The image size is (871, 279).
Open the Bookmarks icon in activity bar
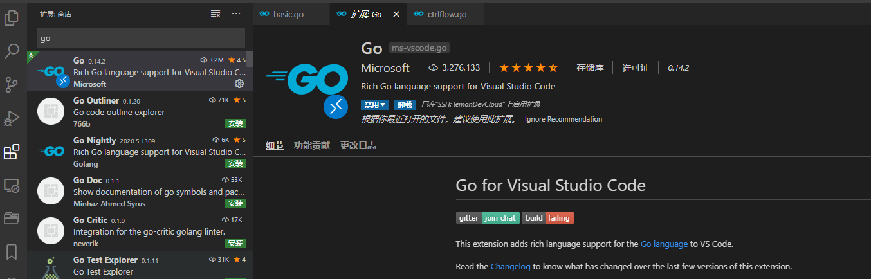coord(12,251)
